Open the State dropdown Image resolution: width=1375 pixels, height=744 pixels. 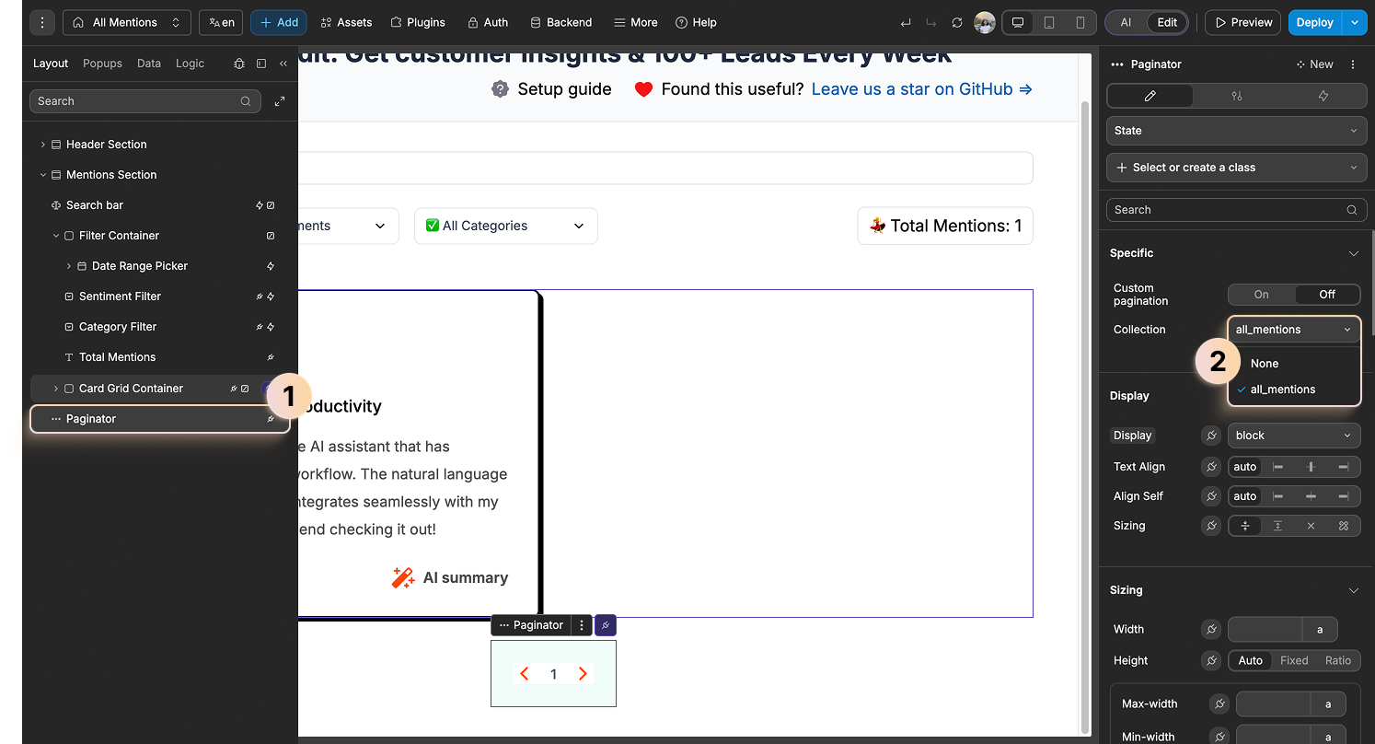pos(1236,130)
